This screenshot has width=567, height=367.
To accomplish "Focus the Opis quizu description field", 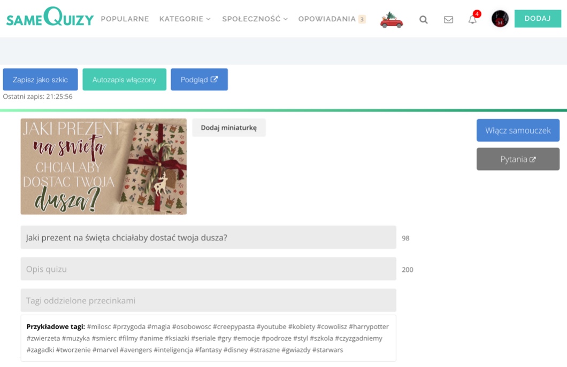I will [208, 269].
